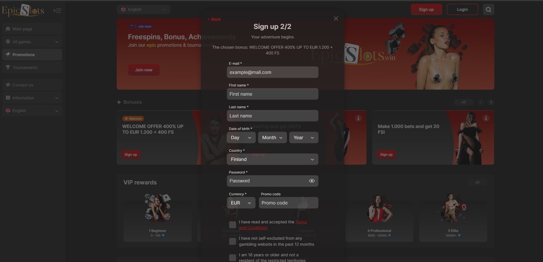This screenshot has width=543, height=262.
Task: Click the Join now banner button
Action: pos(144,70)
